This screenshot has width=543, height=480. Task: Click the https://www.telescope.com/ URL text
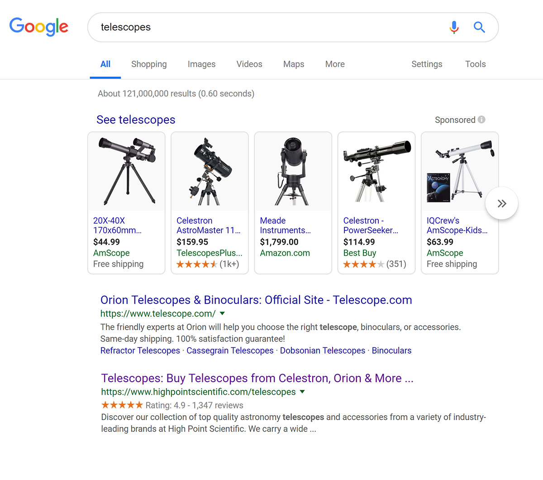click(x=158, y=313)
